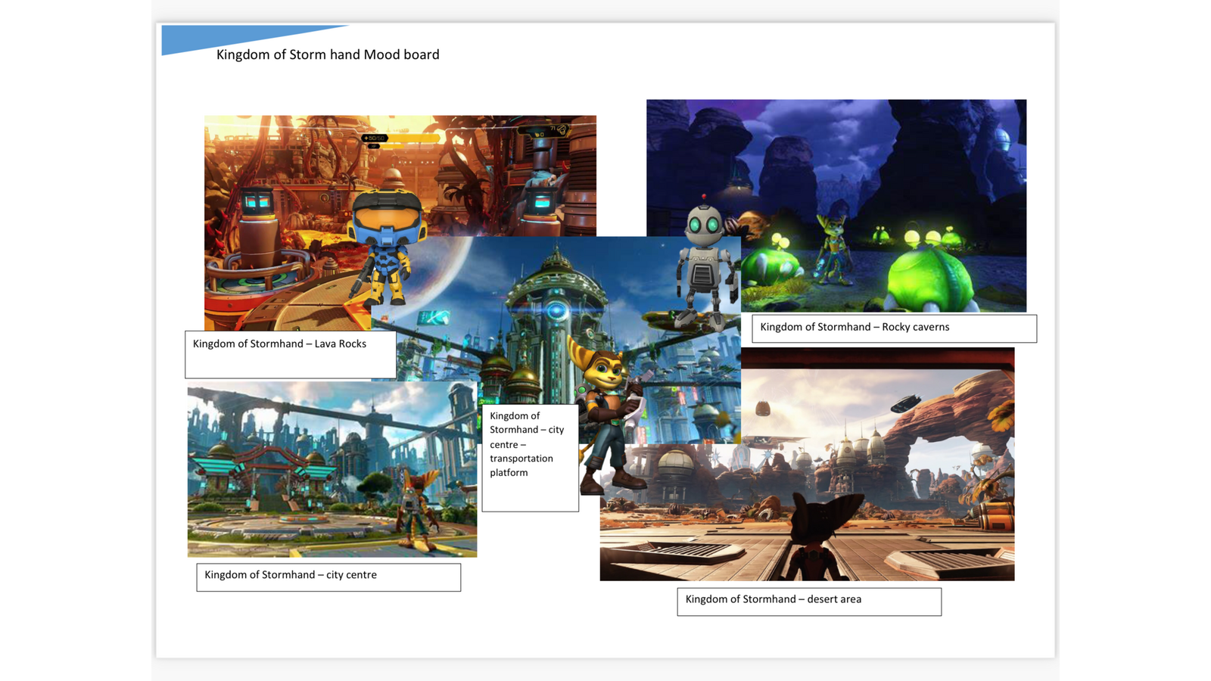Image resolution: width=1211 pixels, height=681 pixels.
Task: Click the 'desert area' caption text box
Action: pyautogui.click(x=808, y=601)
